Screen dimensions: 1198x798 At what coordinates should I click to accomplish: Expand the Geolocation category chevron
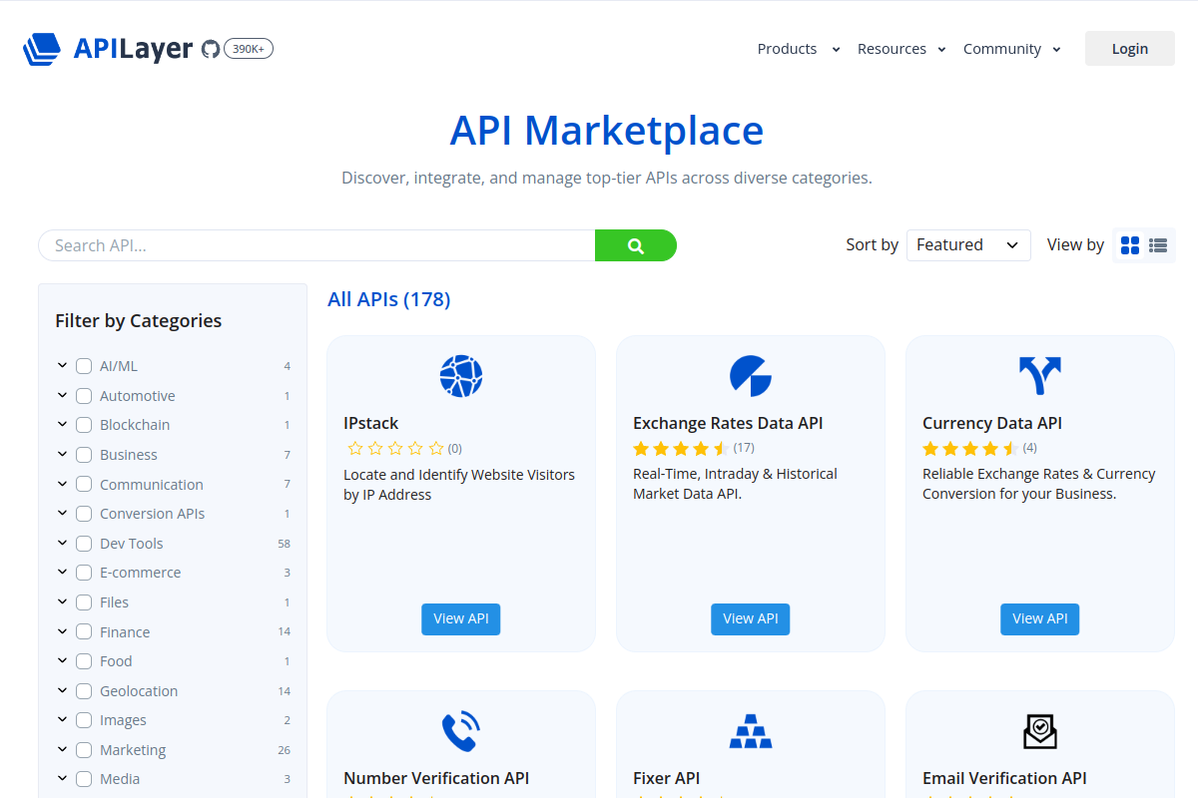pyautogui.click(x=62, y=690)
